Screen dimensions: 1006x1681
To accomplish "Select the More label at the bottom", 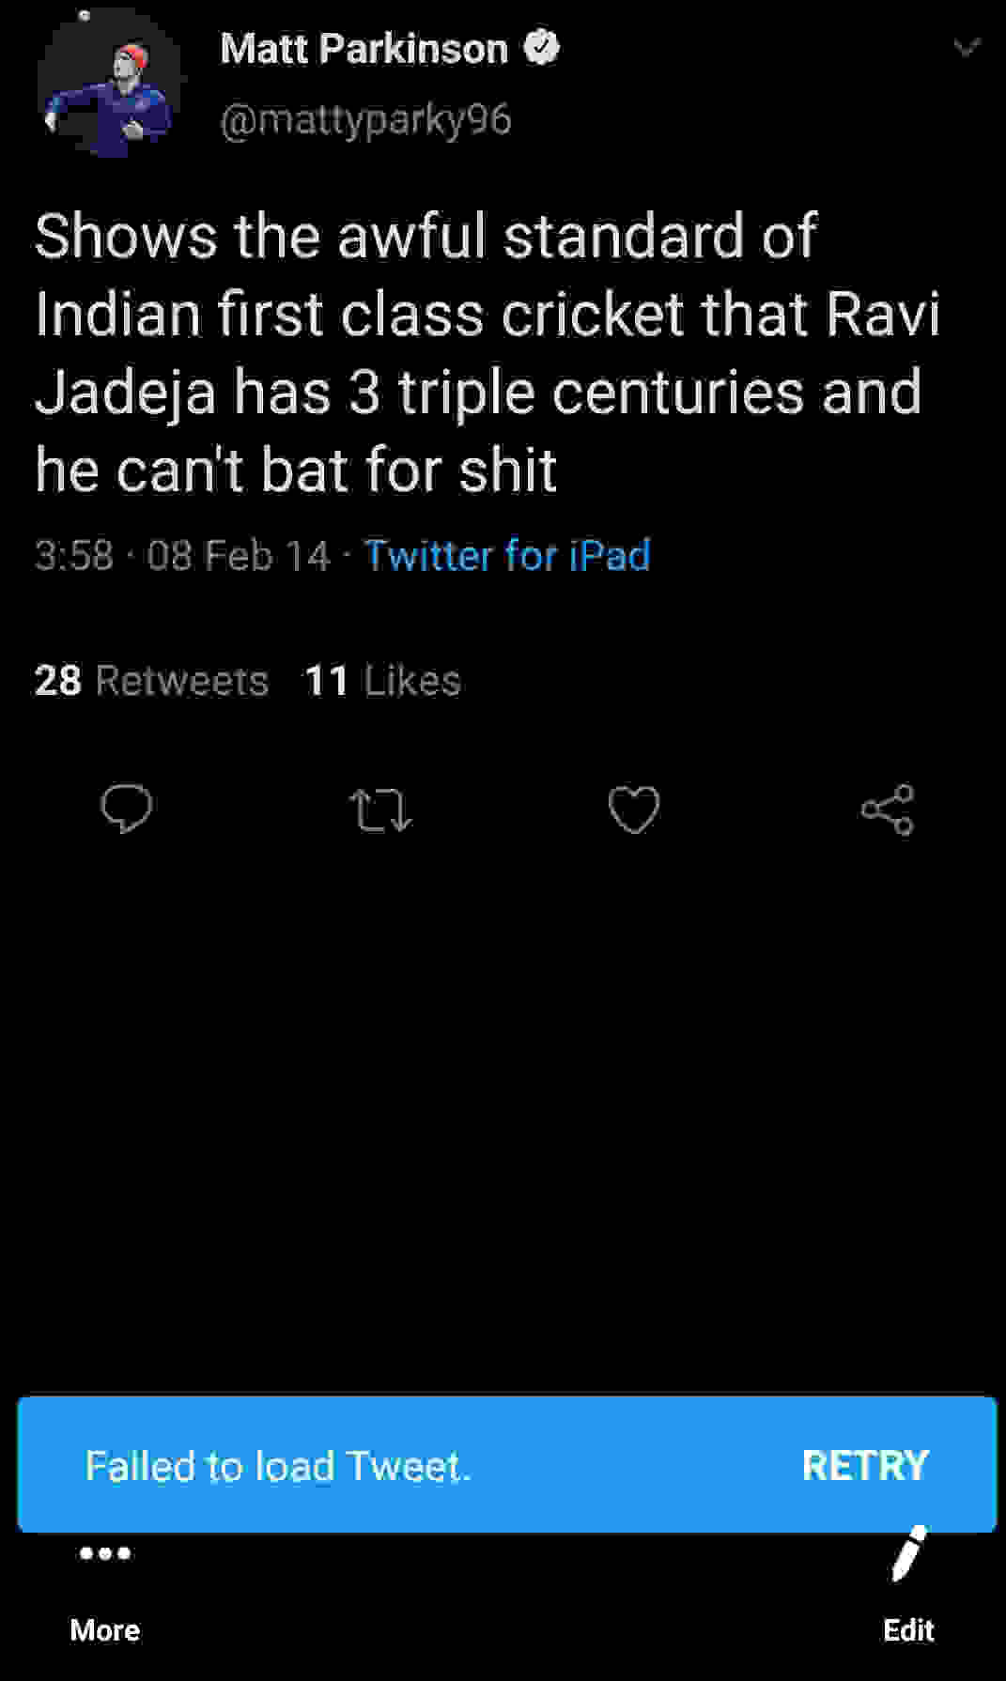I will pyautogui.click(x=105, y=1630).
